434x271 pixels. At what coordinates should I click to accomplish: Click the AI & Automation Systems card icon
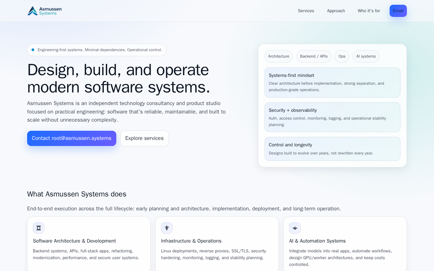coord(295,228)
